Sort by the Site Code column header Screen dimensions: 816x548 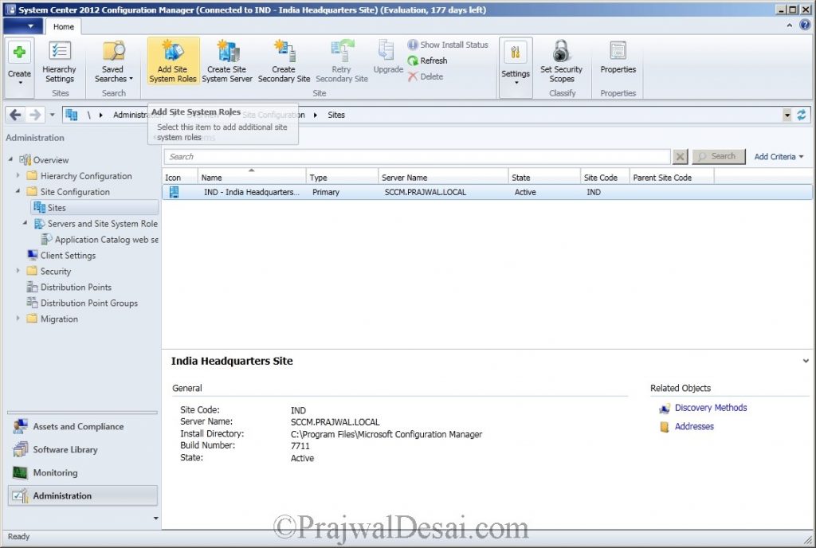point(605,178)
